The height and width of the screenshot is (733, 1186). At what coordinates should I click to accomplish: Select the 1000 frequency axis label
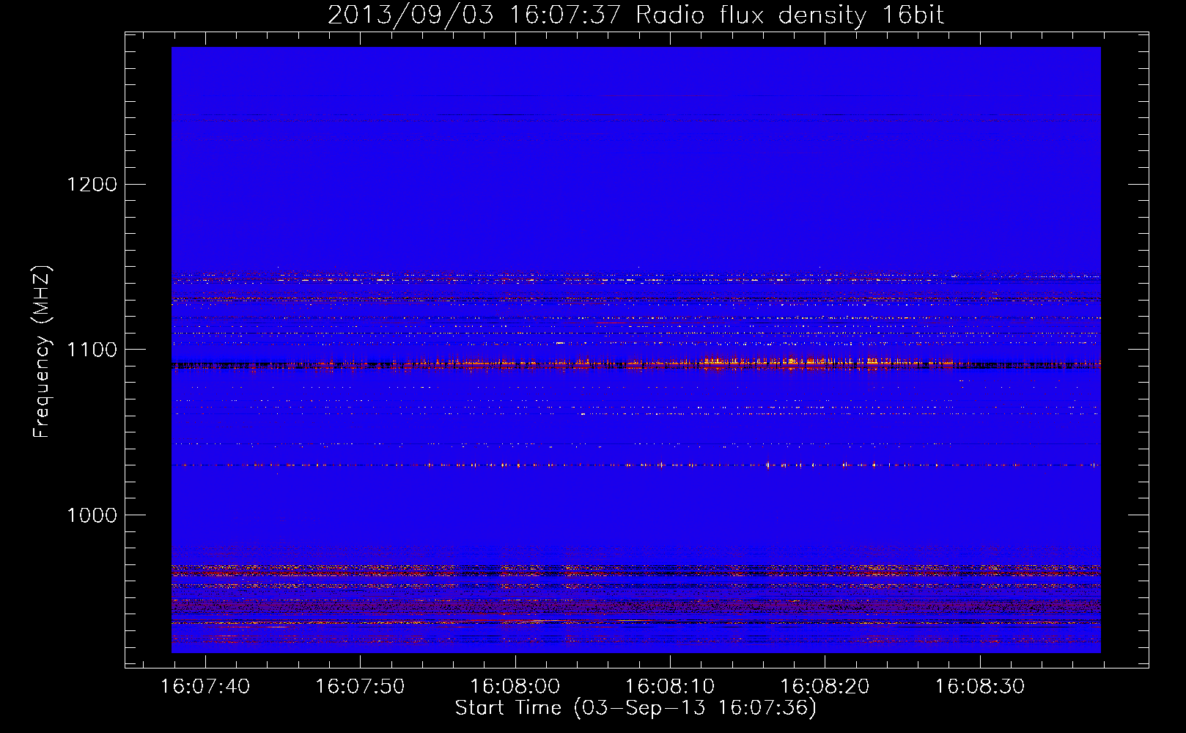click(x=92, y=515)
